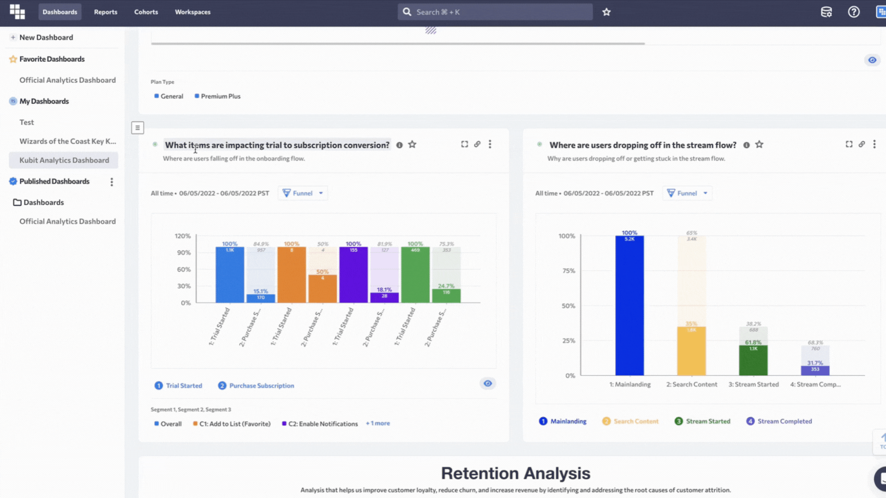Expand the +1 more segments link
The width and height of the screenshot is (886, 498).
(378, 423)
